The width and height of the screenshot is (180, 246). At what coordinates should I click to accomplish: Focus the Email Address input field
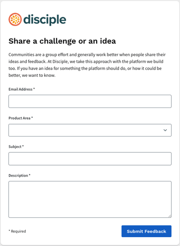(x=90, y=101)
